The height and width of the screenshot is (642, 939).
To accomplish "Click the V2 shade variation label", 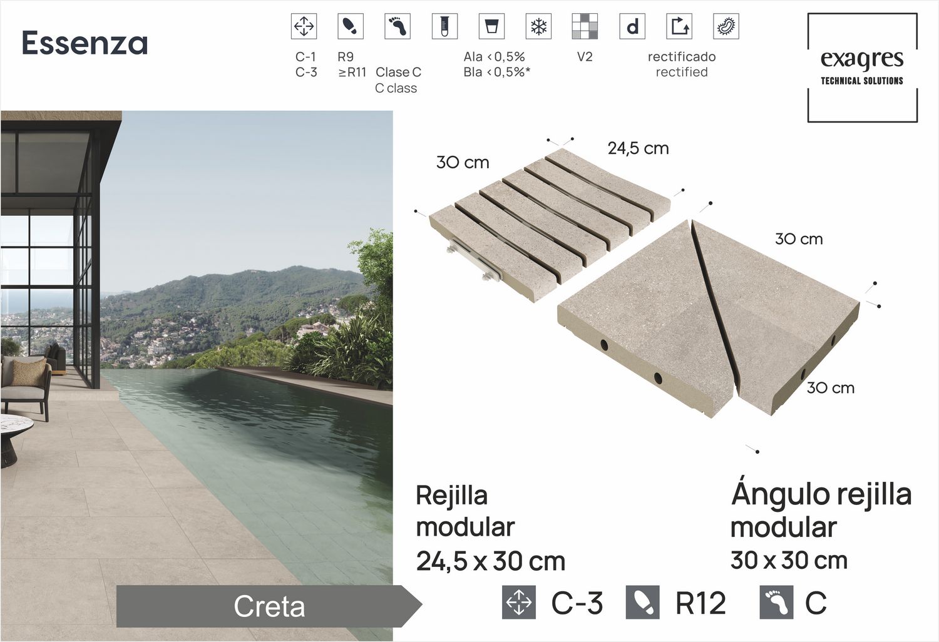I will point(585,56).
